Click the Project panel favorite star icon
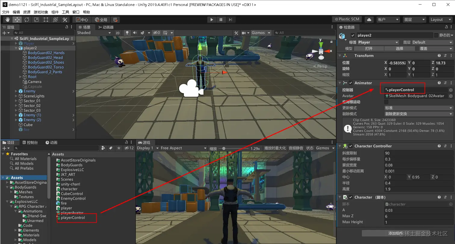The image size is (455, 244). pos(119,148)
